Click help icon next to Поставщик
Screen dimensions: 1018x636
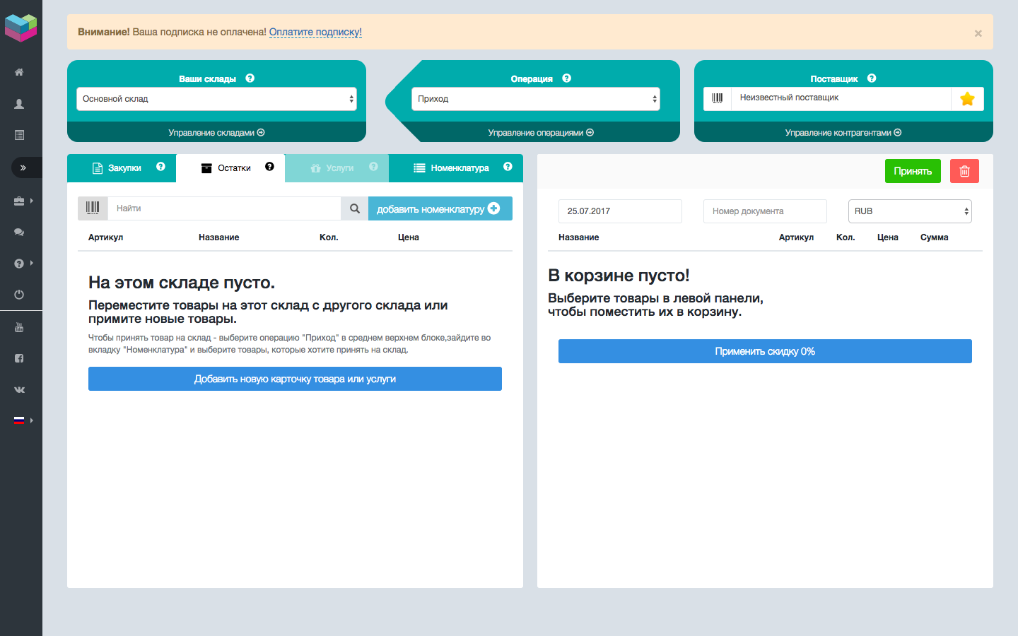(x=872, y=78)
